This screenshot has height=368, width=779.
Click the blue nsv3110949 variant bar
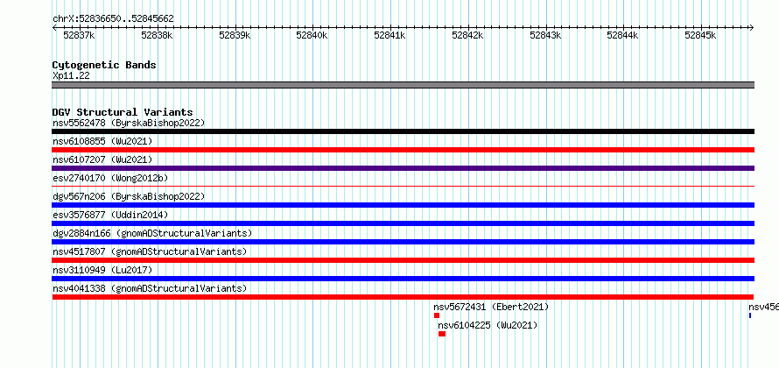coord(403,279)
